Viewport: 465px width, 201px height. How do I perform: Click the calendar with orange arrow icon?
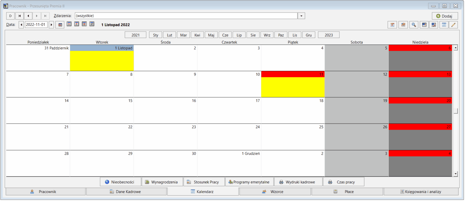coord(403,25)
